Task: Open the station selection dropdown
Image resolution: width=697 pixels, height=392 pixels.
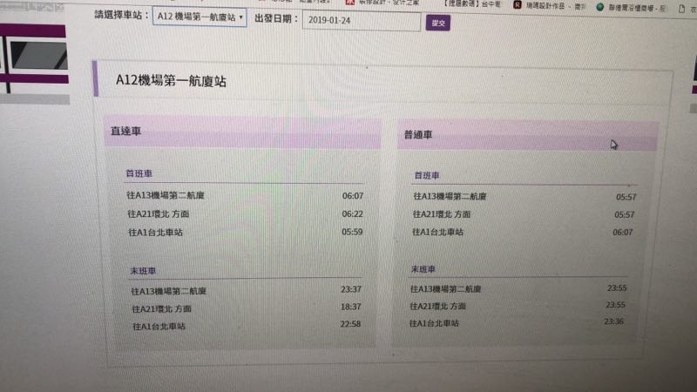Action: (x=200, y=18)
